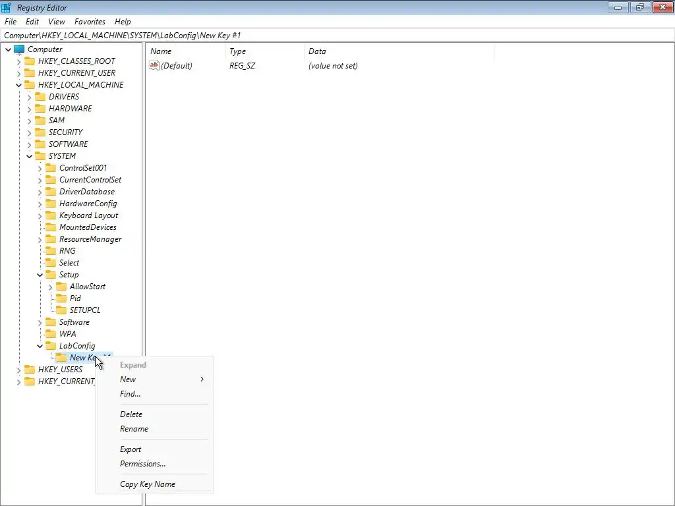Click the HKEY_CLASSES_ROOT folder icon
675x506 pixels.
pos(30,61)
